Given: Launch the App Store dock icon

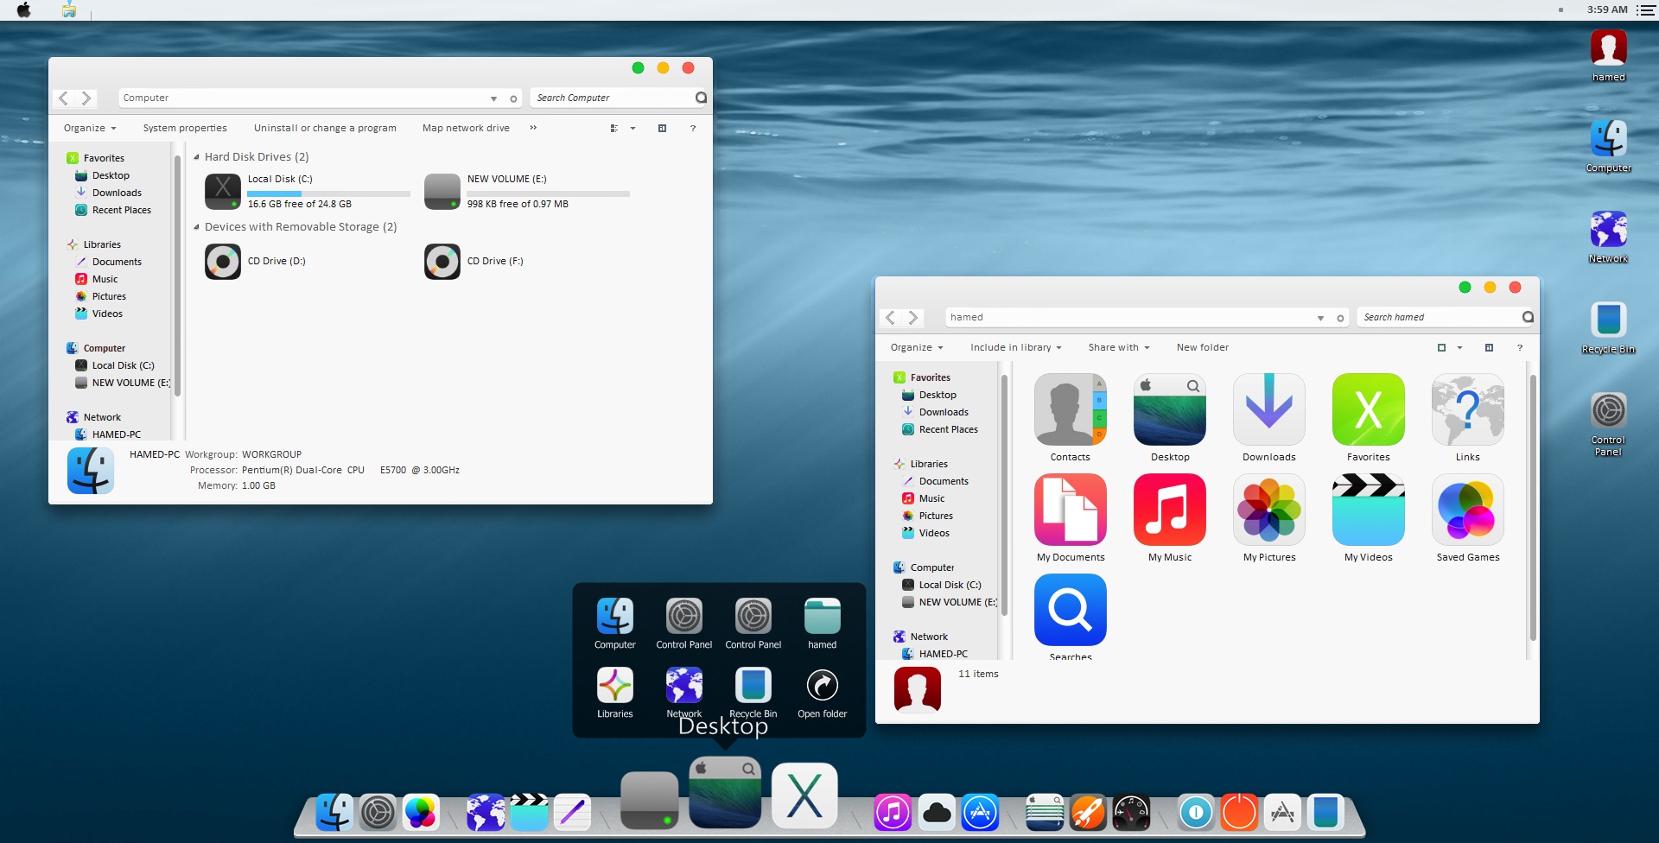Looking at the screenshot, I should (x=980, y=813).
